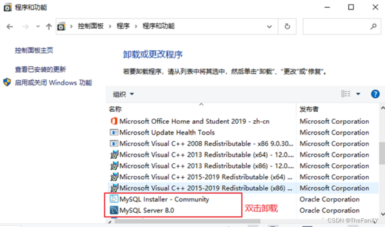Click the horizontal scrollbar thumb
Image resolution: width=385 pixels, height=227 pixels.
point(188,221)
